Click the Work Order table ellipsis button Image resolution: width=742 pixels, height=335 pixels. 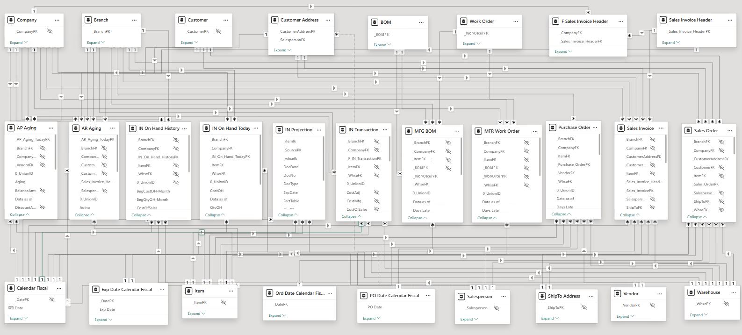pos(515,21)
